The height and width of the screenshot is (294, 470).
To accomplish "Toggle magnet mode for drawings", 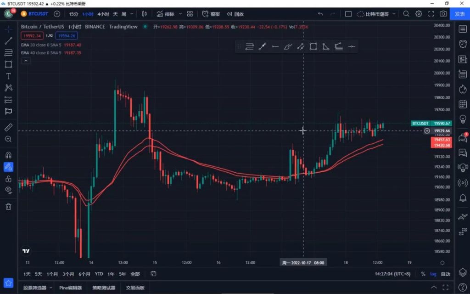I will [8, 155].
